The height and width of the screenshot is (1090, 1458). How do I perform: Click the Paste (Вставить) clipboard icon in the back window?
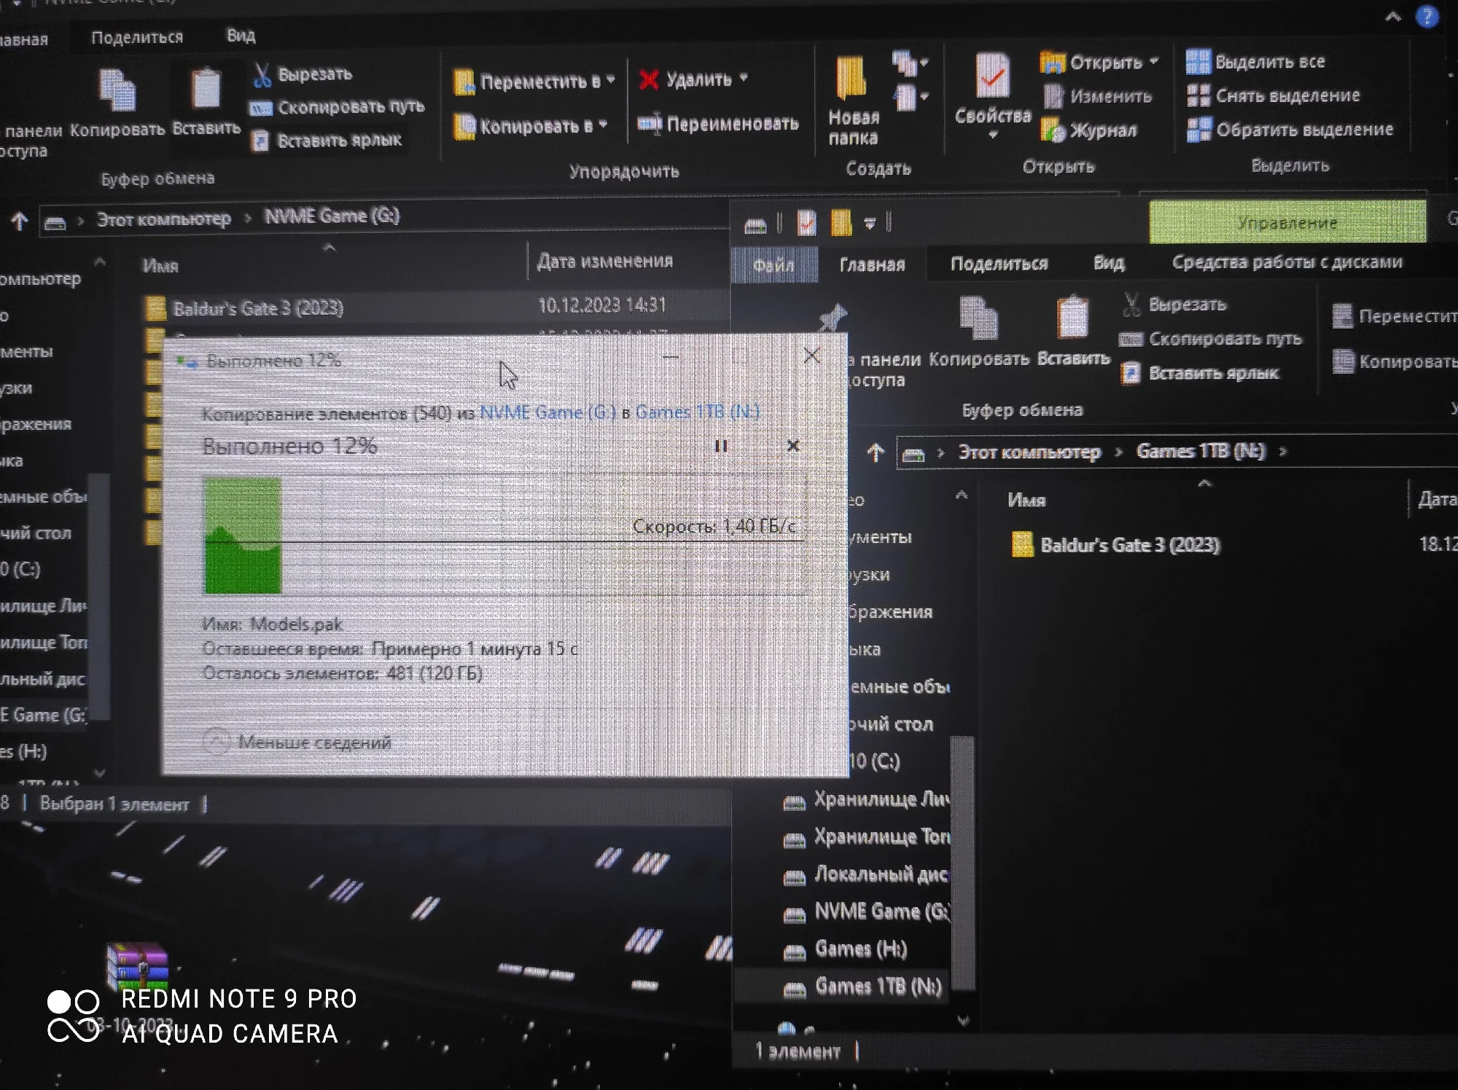click(206, 90)
